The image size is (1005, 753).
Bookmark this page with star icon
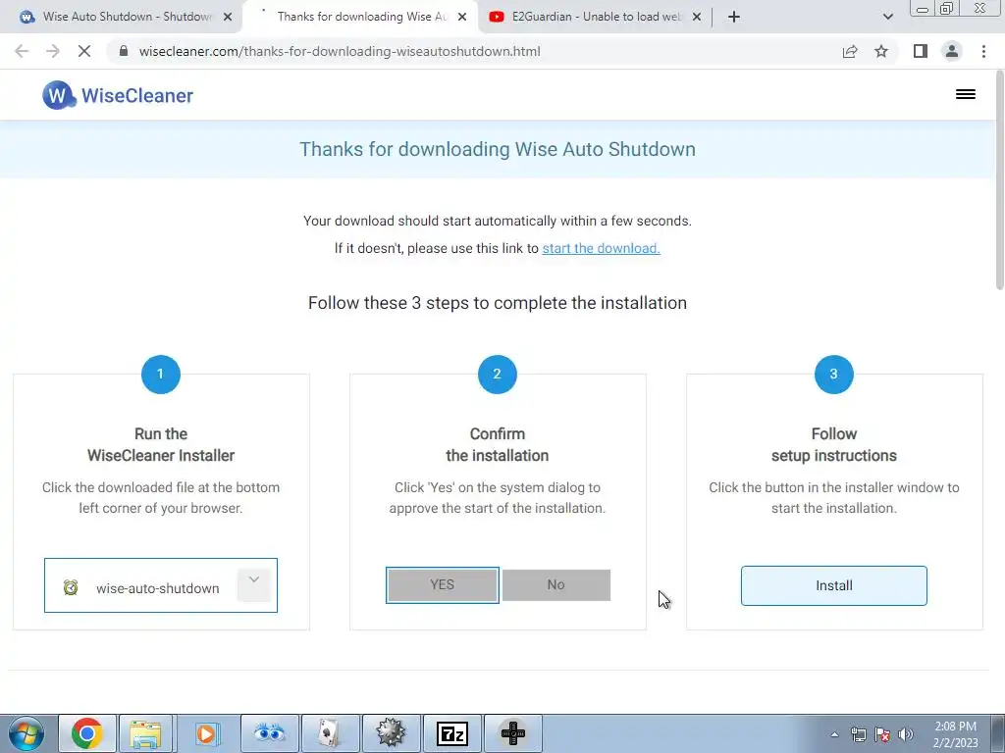(x=881, y=51)
